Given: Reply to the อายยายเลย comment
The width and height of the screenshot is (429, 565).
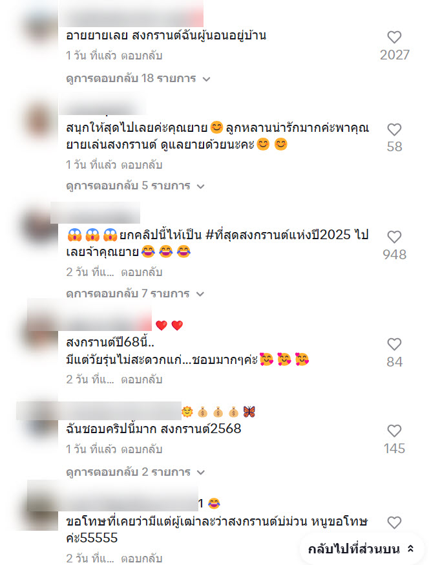Looking at the screenshot, I should (141, 56).
